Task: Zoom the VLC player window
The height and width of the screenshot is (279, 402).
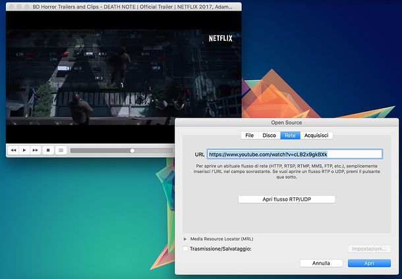Action: 26,7
